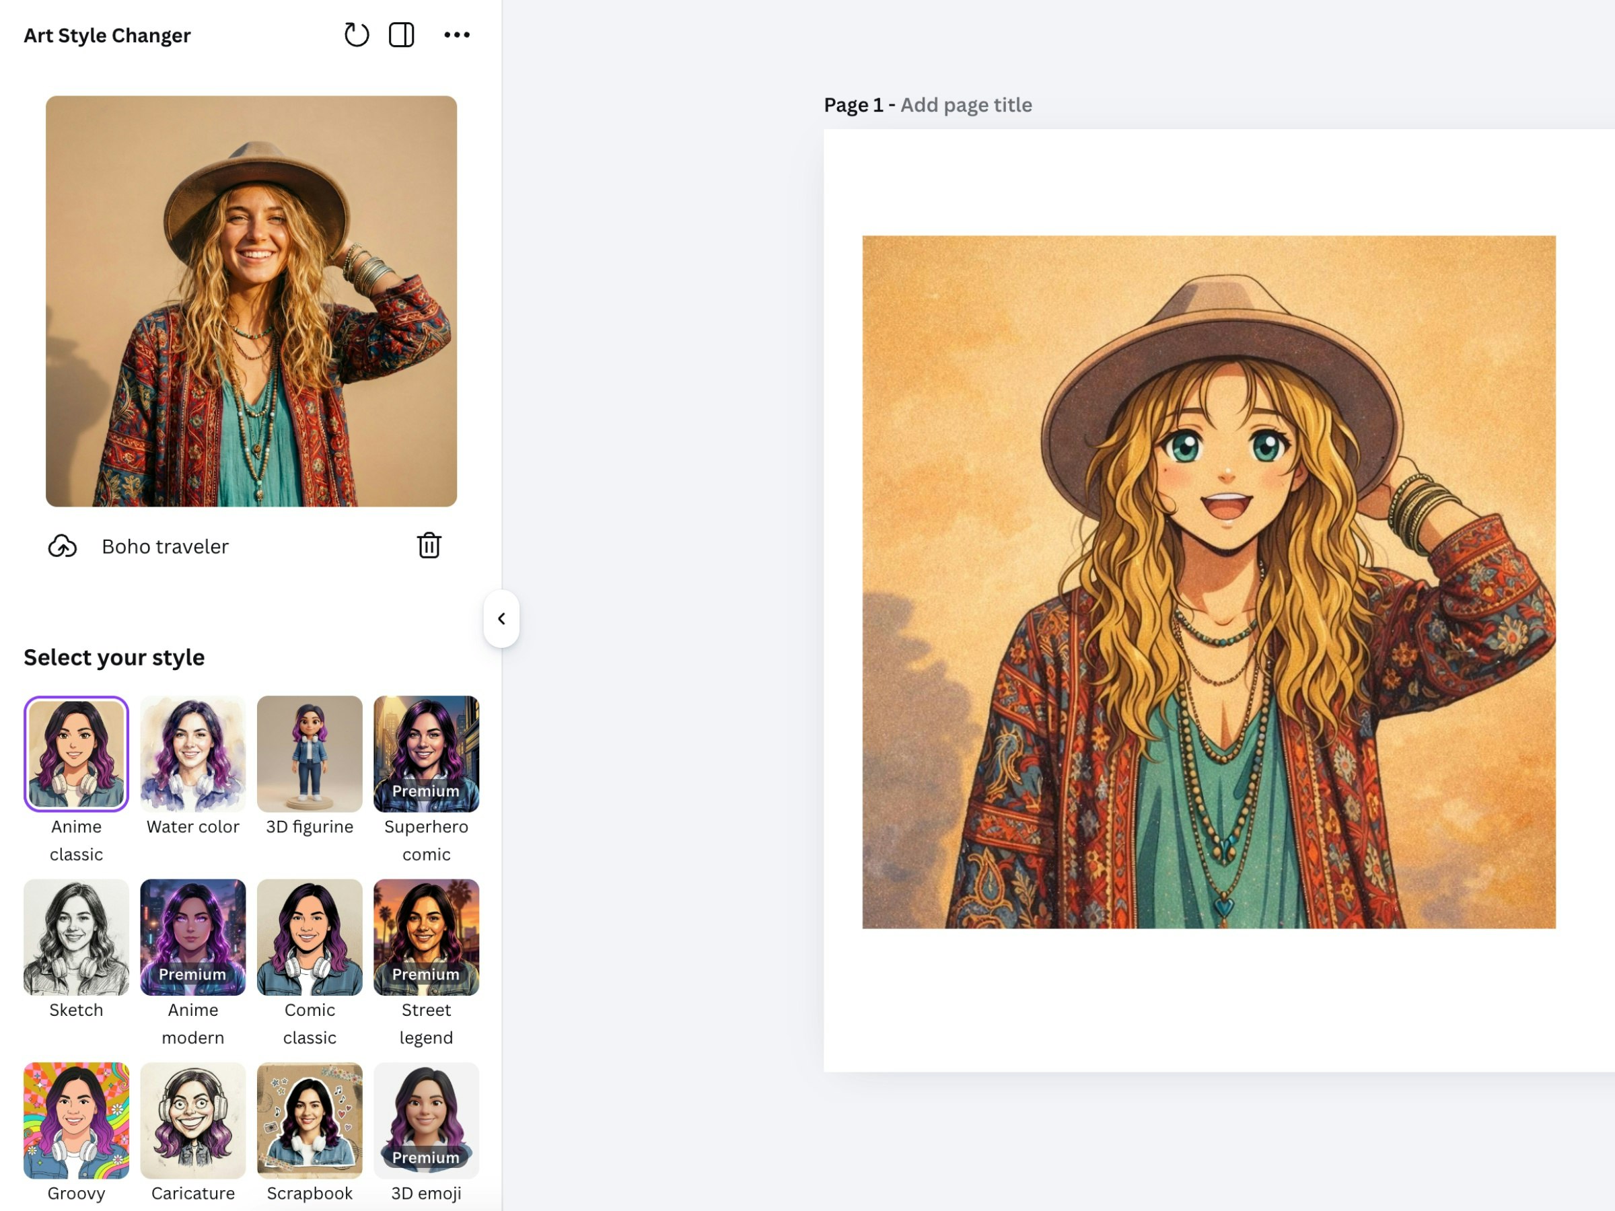Select the Anime classic style
The image size is (1615, 1211).
pos(76,754)
